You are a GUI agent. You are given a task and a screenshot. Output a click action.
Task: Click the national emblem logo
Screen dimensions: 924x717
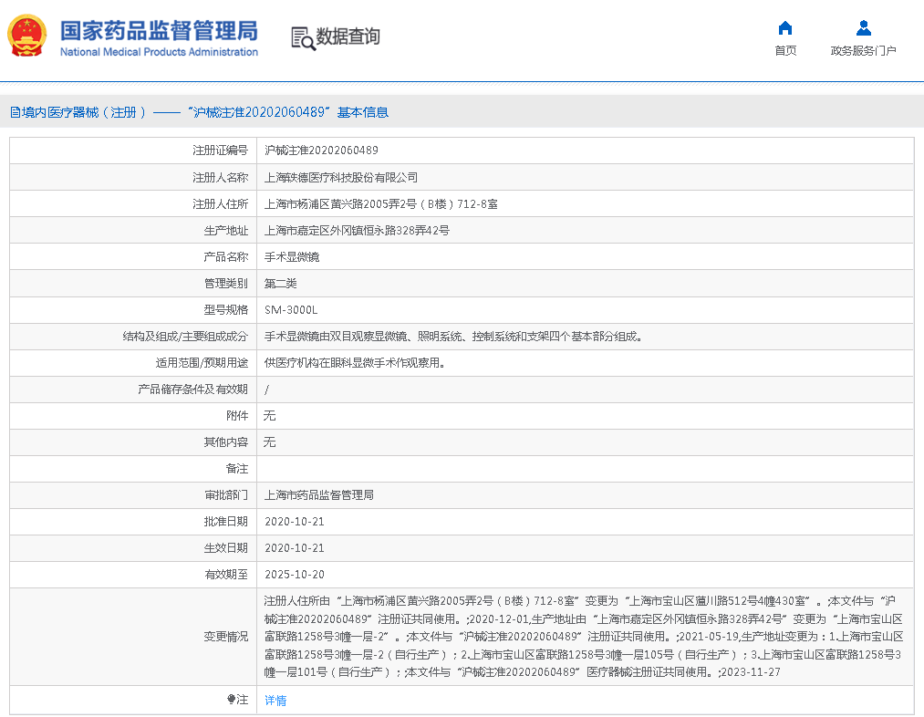(x=28, y=36)
